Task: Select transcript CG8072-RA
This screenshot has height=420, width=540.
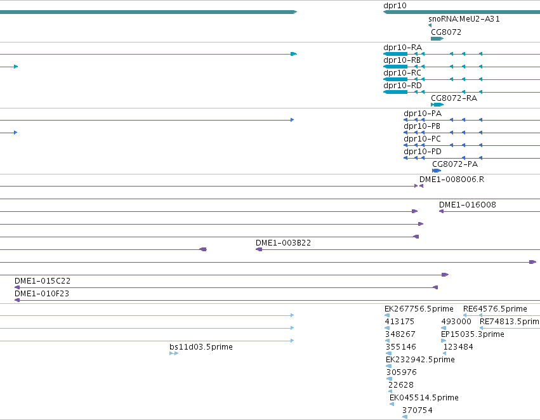Action: coord(437,105)
